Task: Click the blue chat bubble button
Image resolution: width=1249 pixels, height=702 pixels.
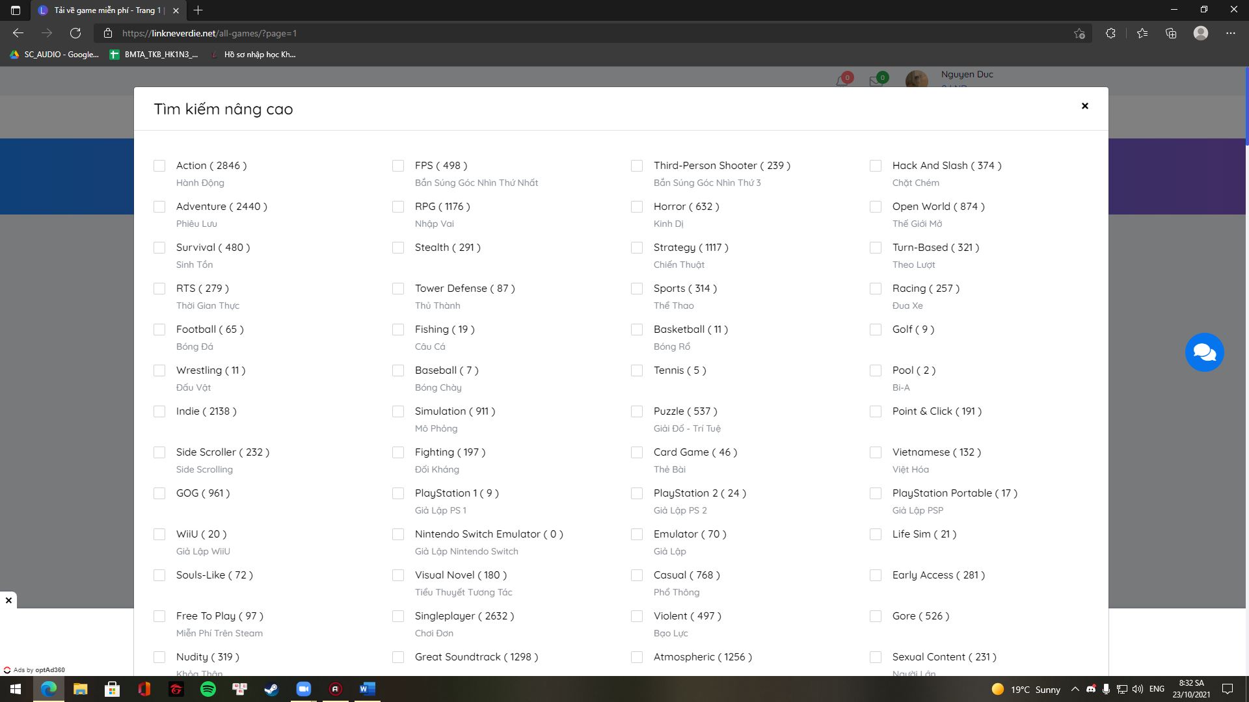Action: [1204, 352]
